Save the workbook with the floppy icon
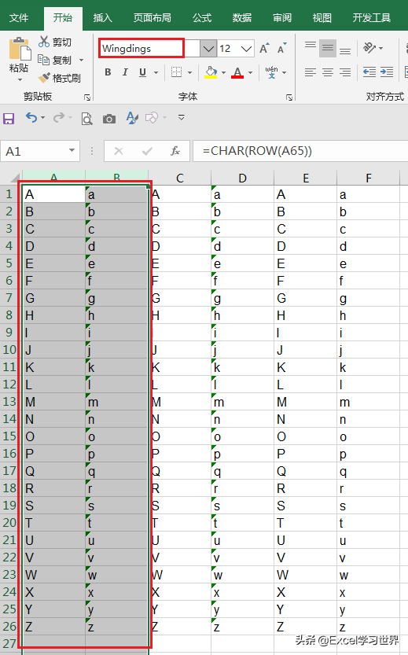Image resolution: width=408 pixels, height=655 pixels. (x=9, y=119)
